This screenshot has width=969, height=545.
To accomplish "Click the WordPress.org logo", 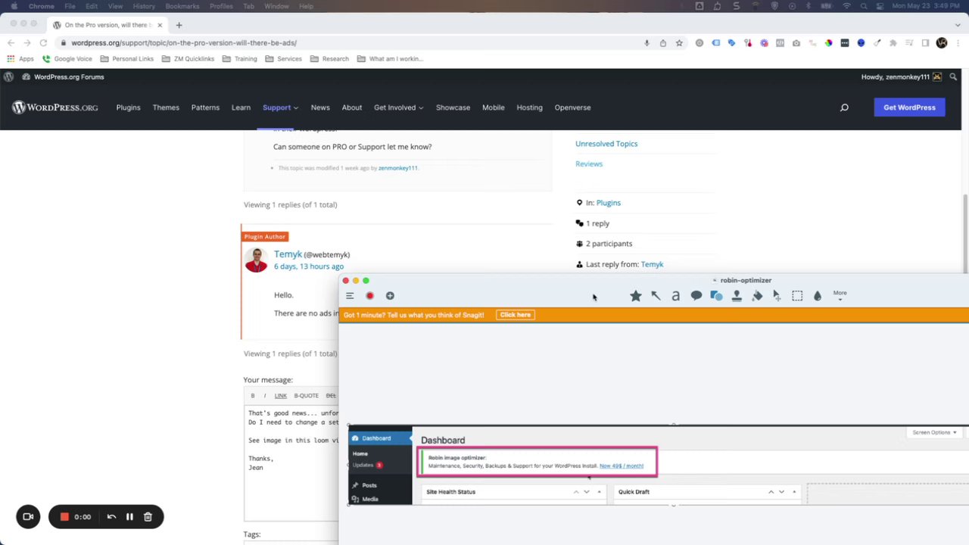I will [55, 107].
